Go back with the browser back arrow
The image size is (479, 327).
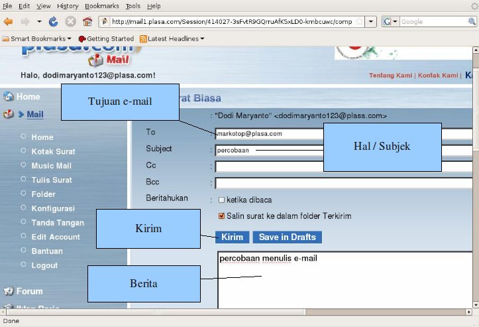click(8, 22)
